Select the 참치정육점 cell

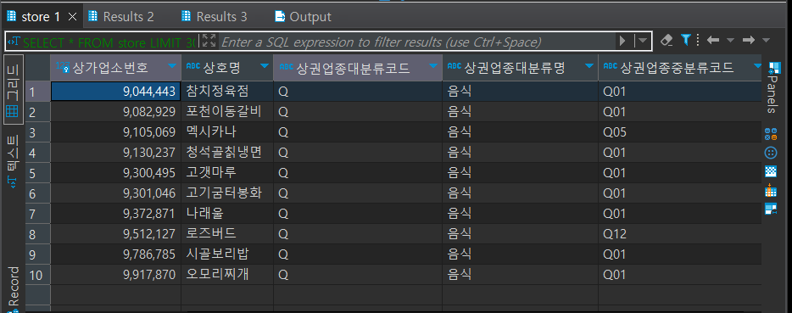(227, 92)
